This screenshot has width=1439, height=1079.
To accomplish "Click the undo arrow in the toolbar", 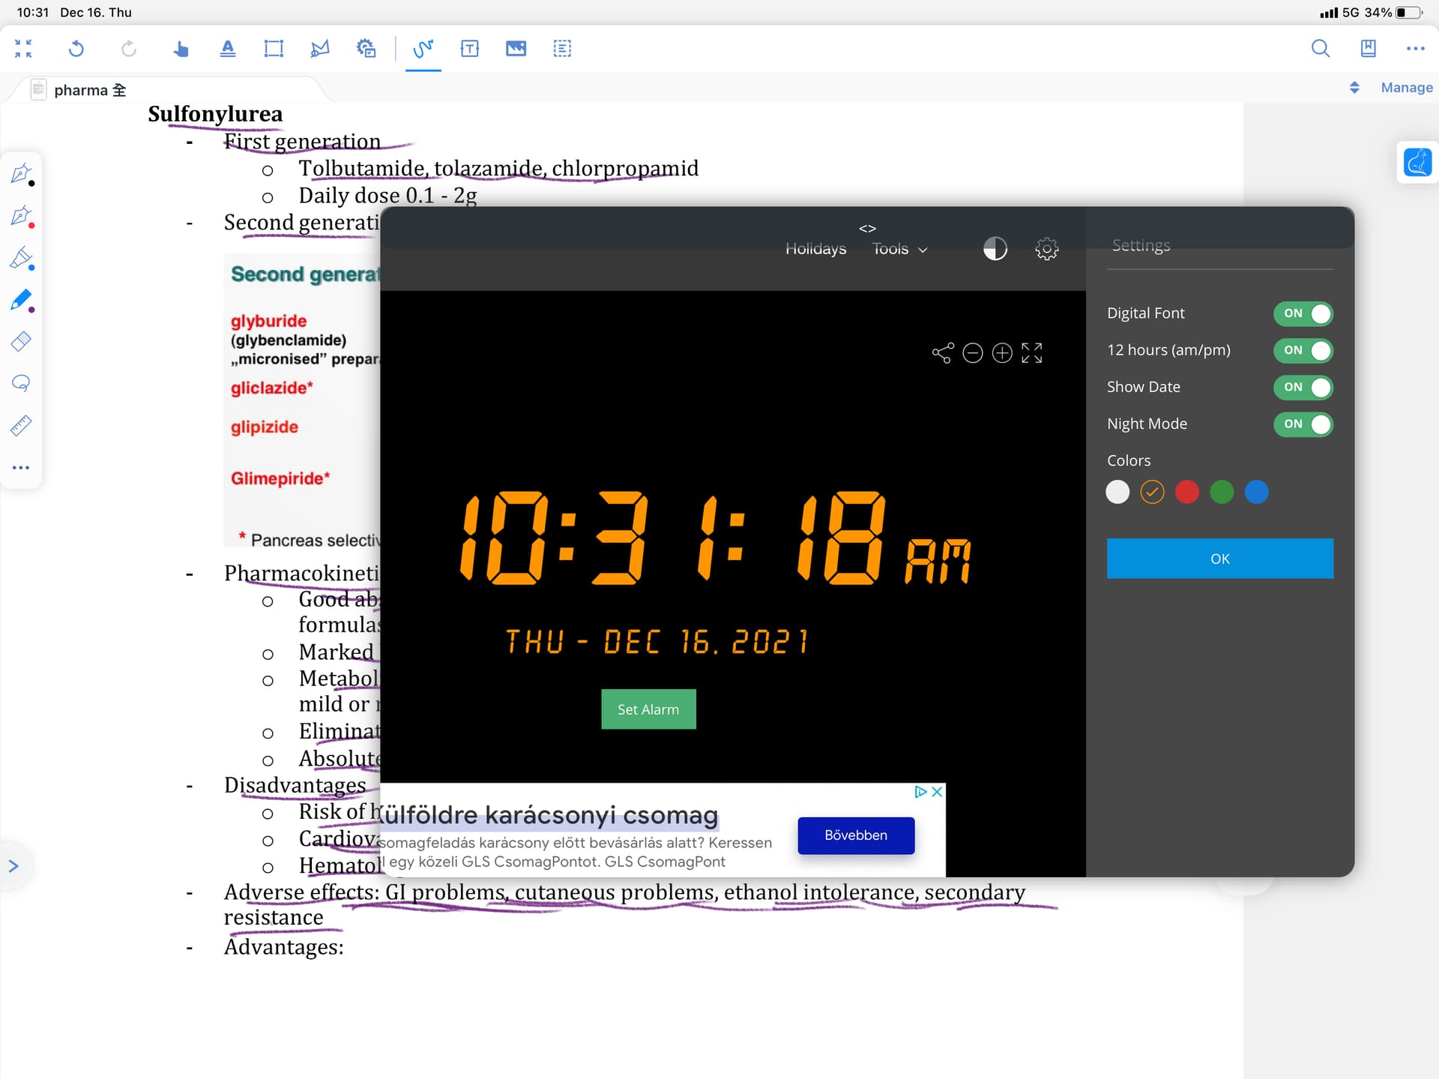I will coord(76,49).
